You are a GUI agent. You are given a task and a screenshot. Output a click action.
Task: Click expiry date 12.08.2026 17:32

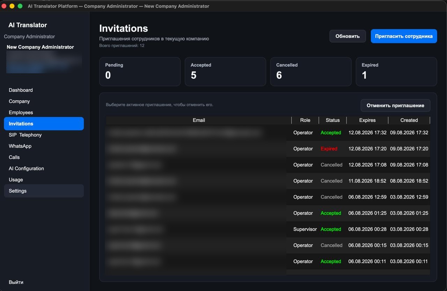pos(367,133)
